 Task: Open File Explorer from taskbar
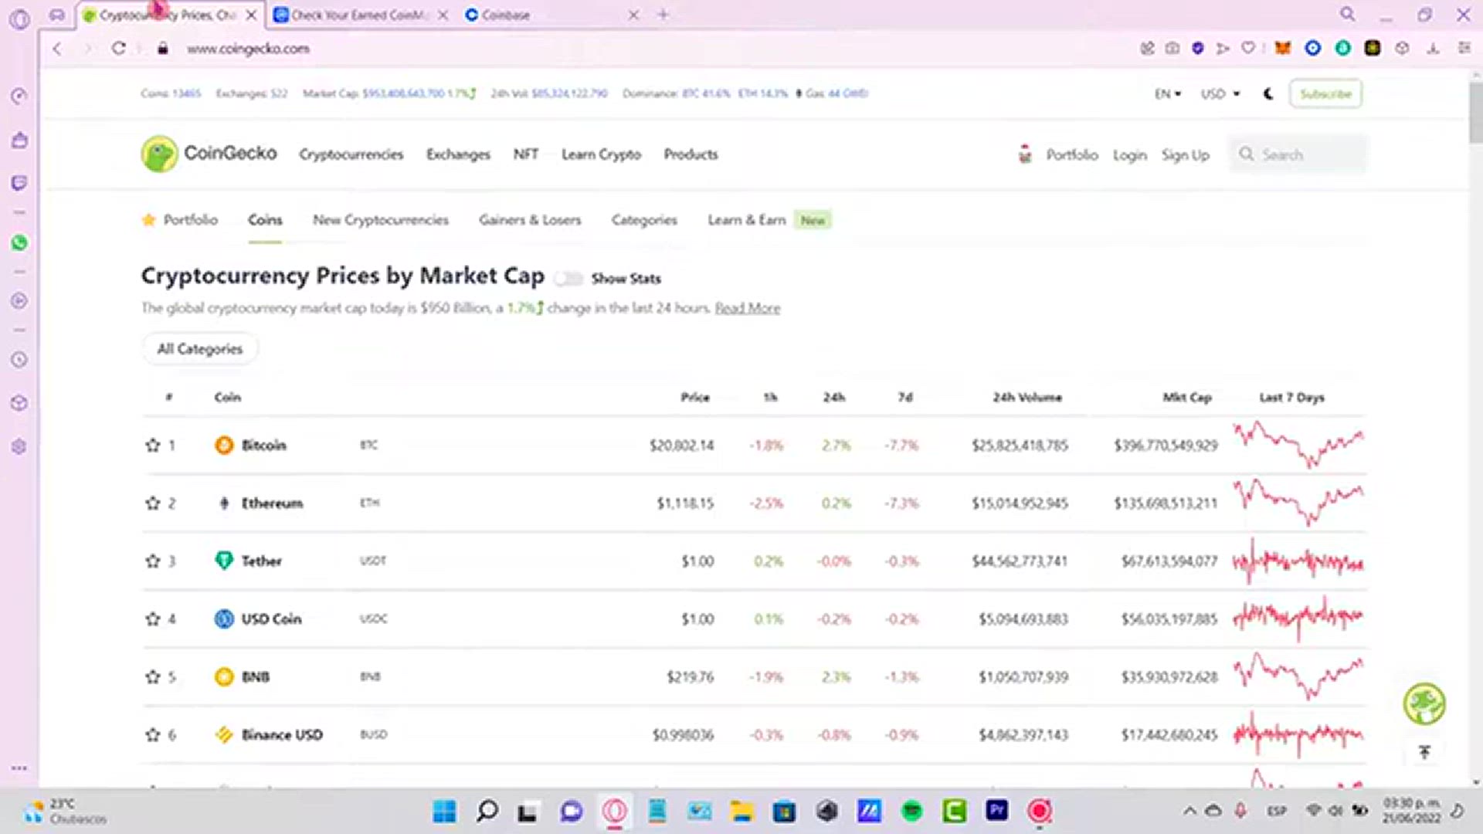741,811
